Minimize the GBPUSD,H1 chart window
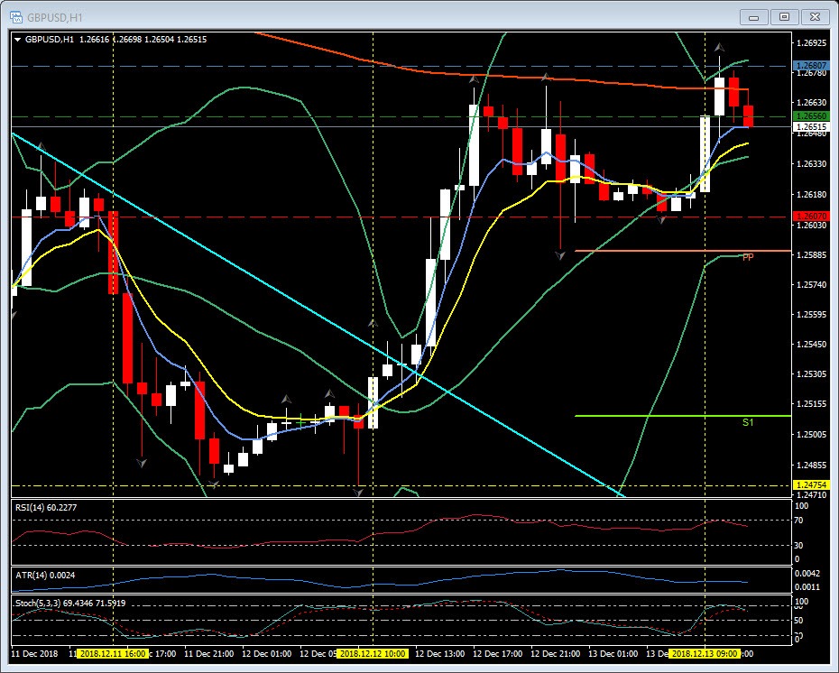 (x=754, y=16)
